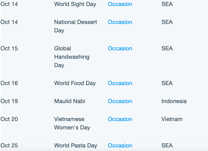Select the Vietnam region cell
This screenshot has height=151, width=208.
click(x=172, y=119)
